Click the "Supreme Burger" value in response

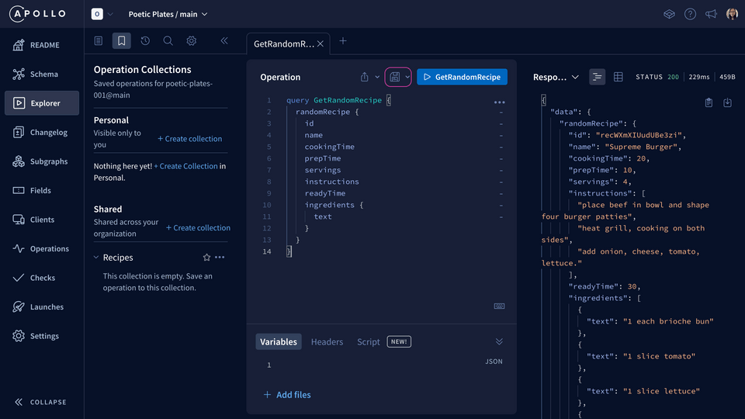point(643,147)
